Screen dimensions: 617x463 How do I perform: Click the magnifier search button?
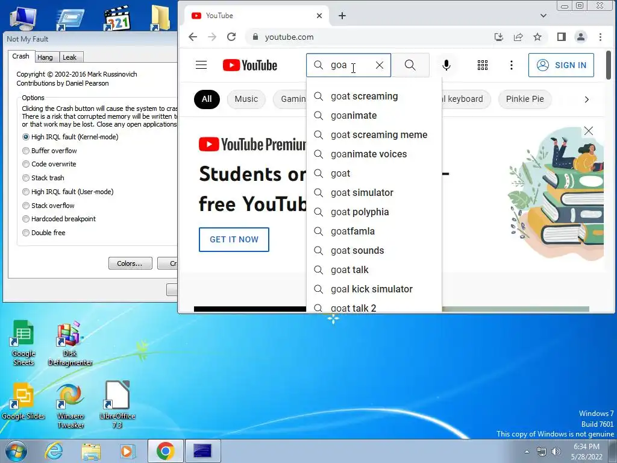pyautogui.click(x=410, y=65)
